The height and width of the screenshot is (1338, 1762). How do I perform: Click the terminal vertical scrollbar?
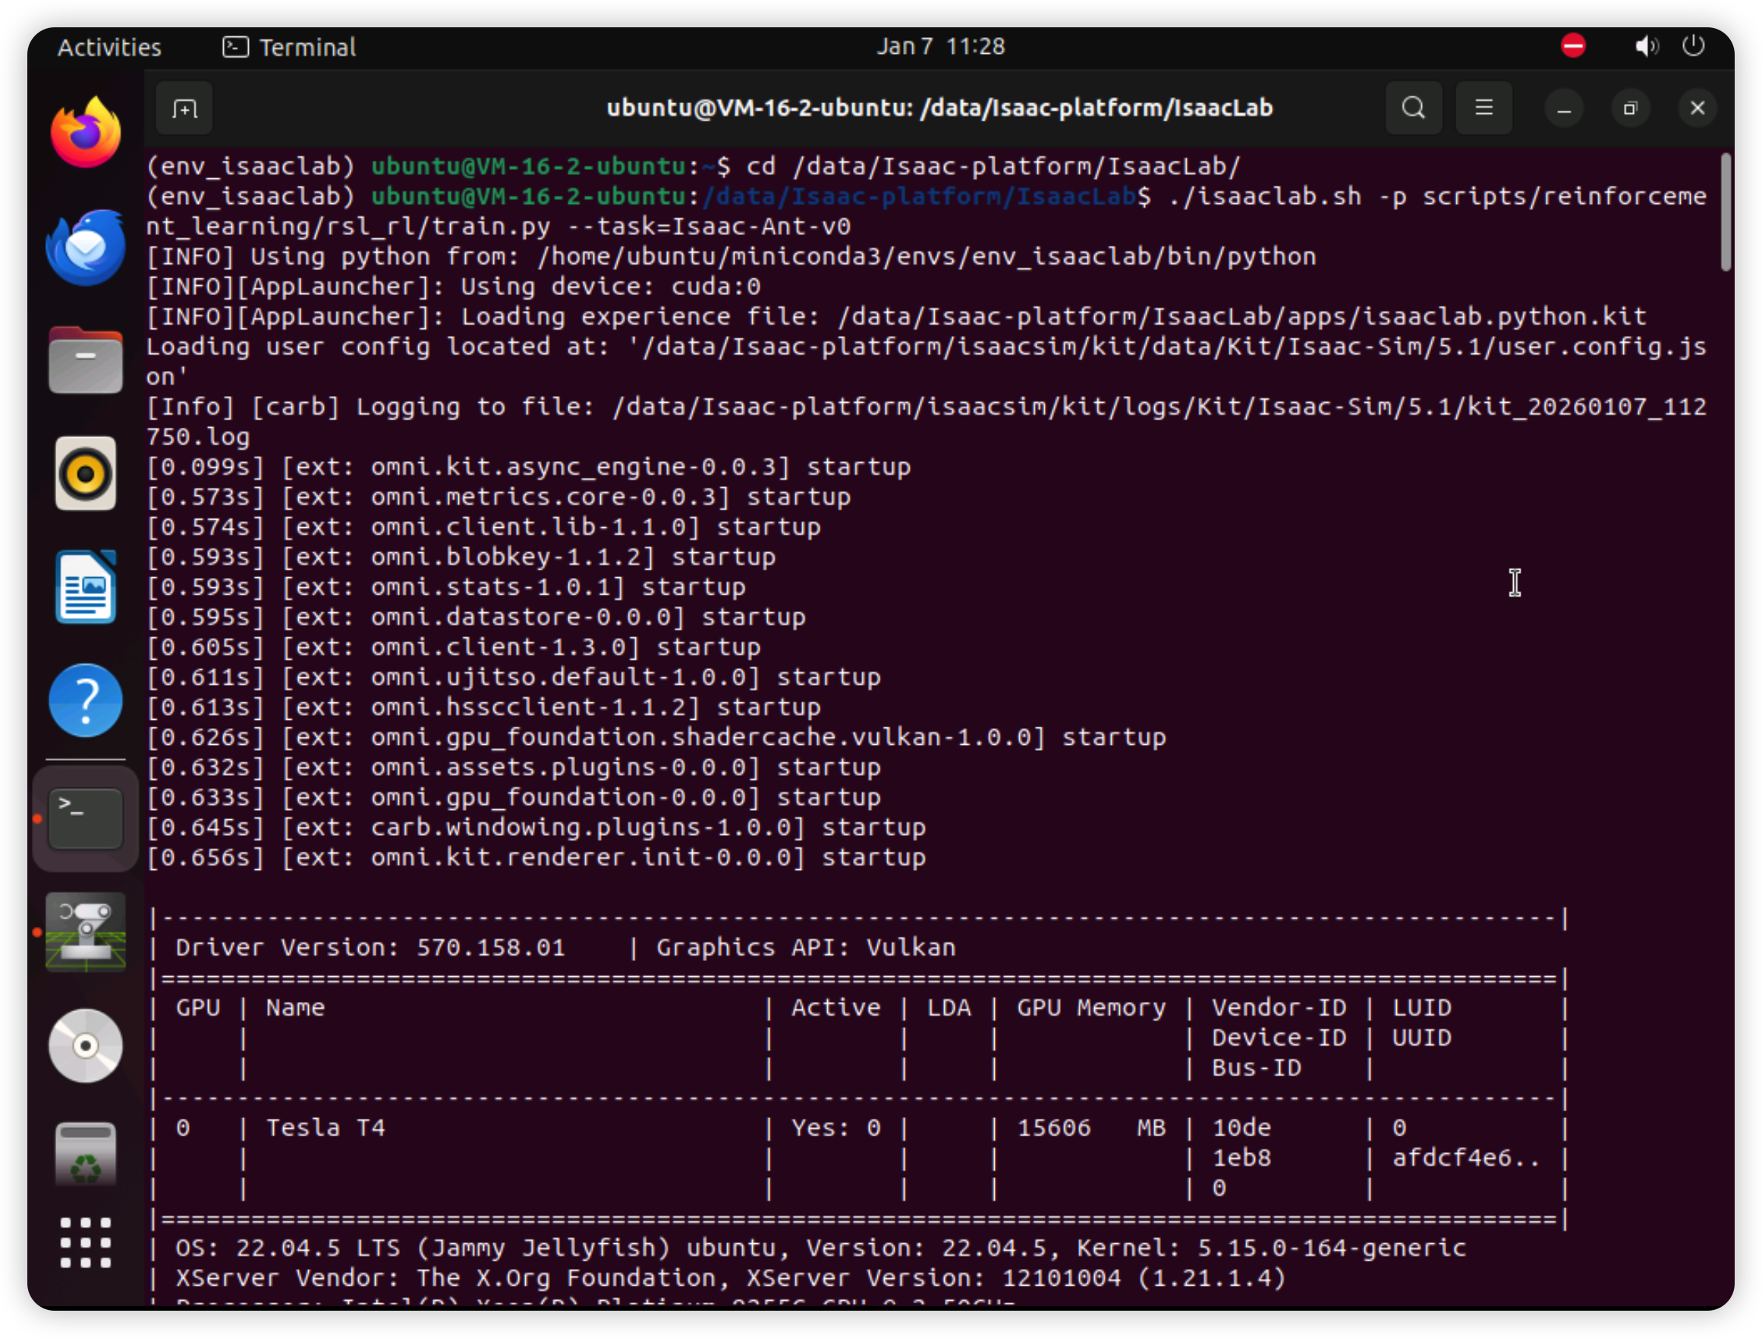click(1726, 212)
